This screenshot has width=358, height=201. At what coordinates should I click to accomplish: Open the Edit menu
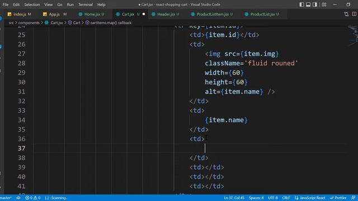click(x=16, y=4)
